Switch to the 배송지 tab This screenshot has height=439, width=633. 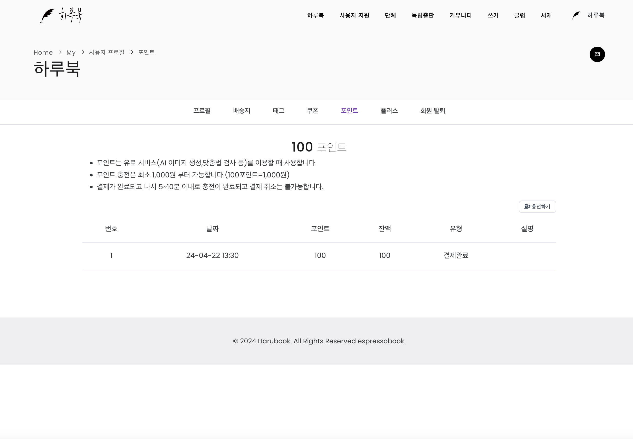pyautogui.click(x=242, y=111)
